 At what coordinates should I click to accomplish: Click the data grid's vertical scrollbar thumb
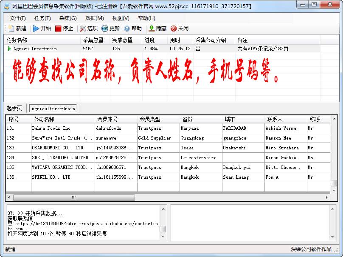coord(334,183)
